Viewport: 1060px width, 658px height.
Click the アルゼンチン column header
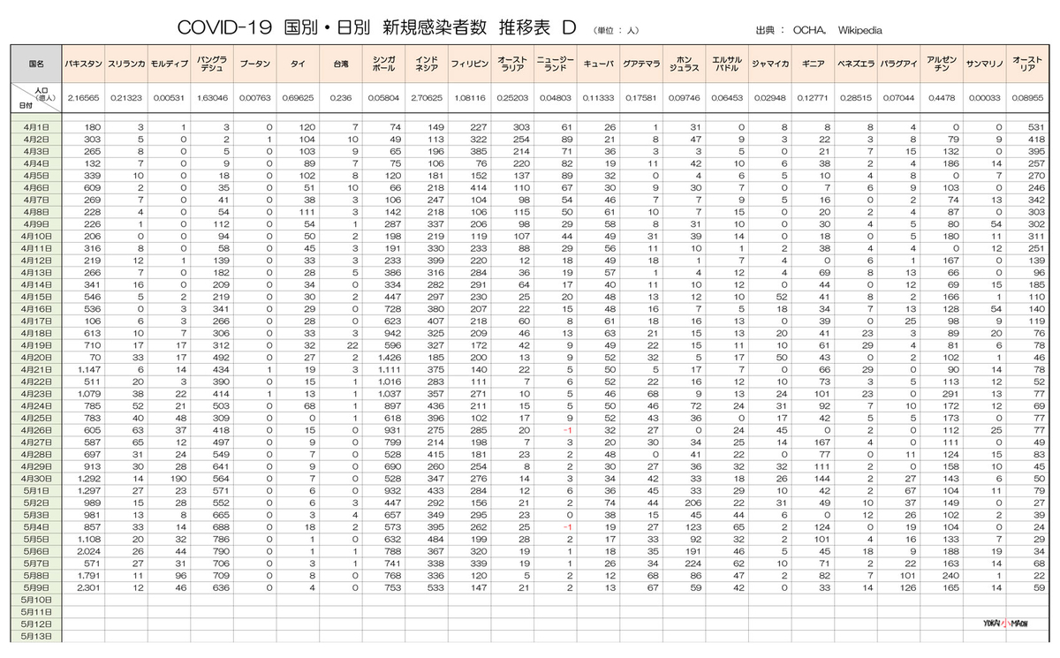(940, 64)
